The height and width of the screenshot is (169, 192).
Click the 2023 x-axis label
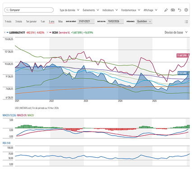[x=86, y=101]
